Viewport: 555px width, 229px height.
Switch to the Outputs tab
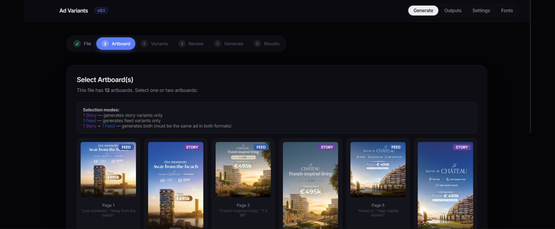click(x=453, y=11)
